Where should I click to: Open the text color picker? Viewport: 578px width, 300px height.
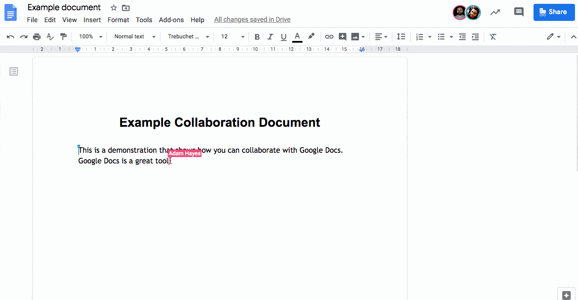tap(297, 37)
